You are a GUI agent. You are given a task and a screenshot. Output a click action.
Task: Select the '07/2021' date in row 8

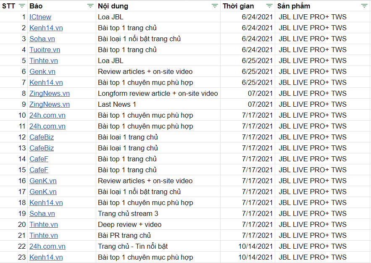point(248,93)
